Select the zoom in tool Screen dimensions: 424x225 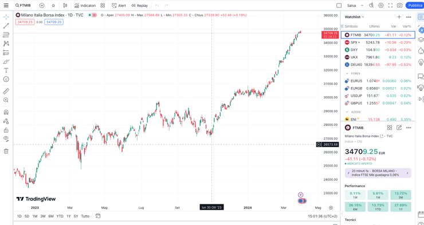(6, 100)
